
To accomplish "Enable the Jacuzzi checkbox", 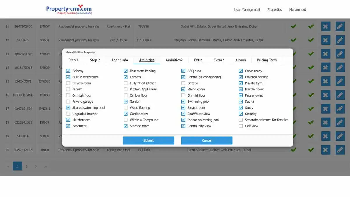I will [68, 89].
